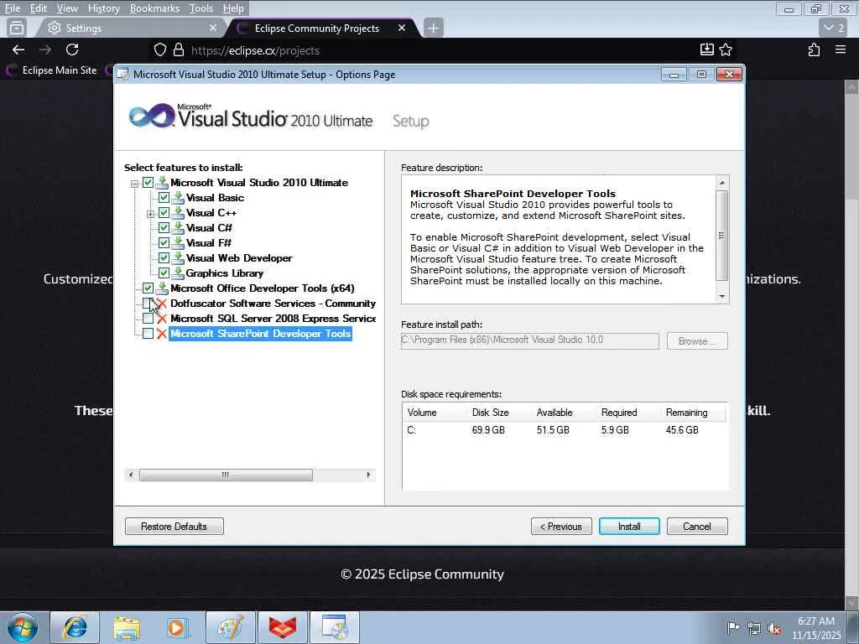
Task: Click the muted volume tray icon
Action: [x=774, y=628]
